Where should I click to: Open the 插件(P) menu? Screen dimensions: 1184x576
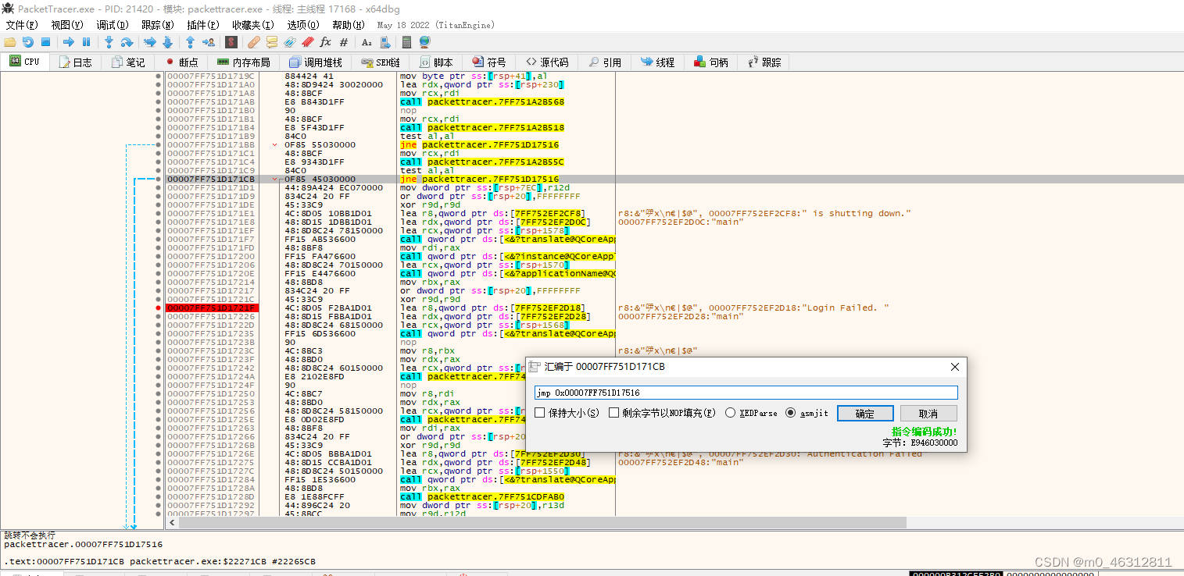click(203, 25)
